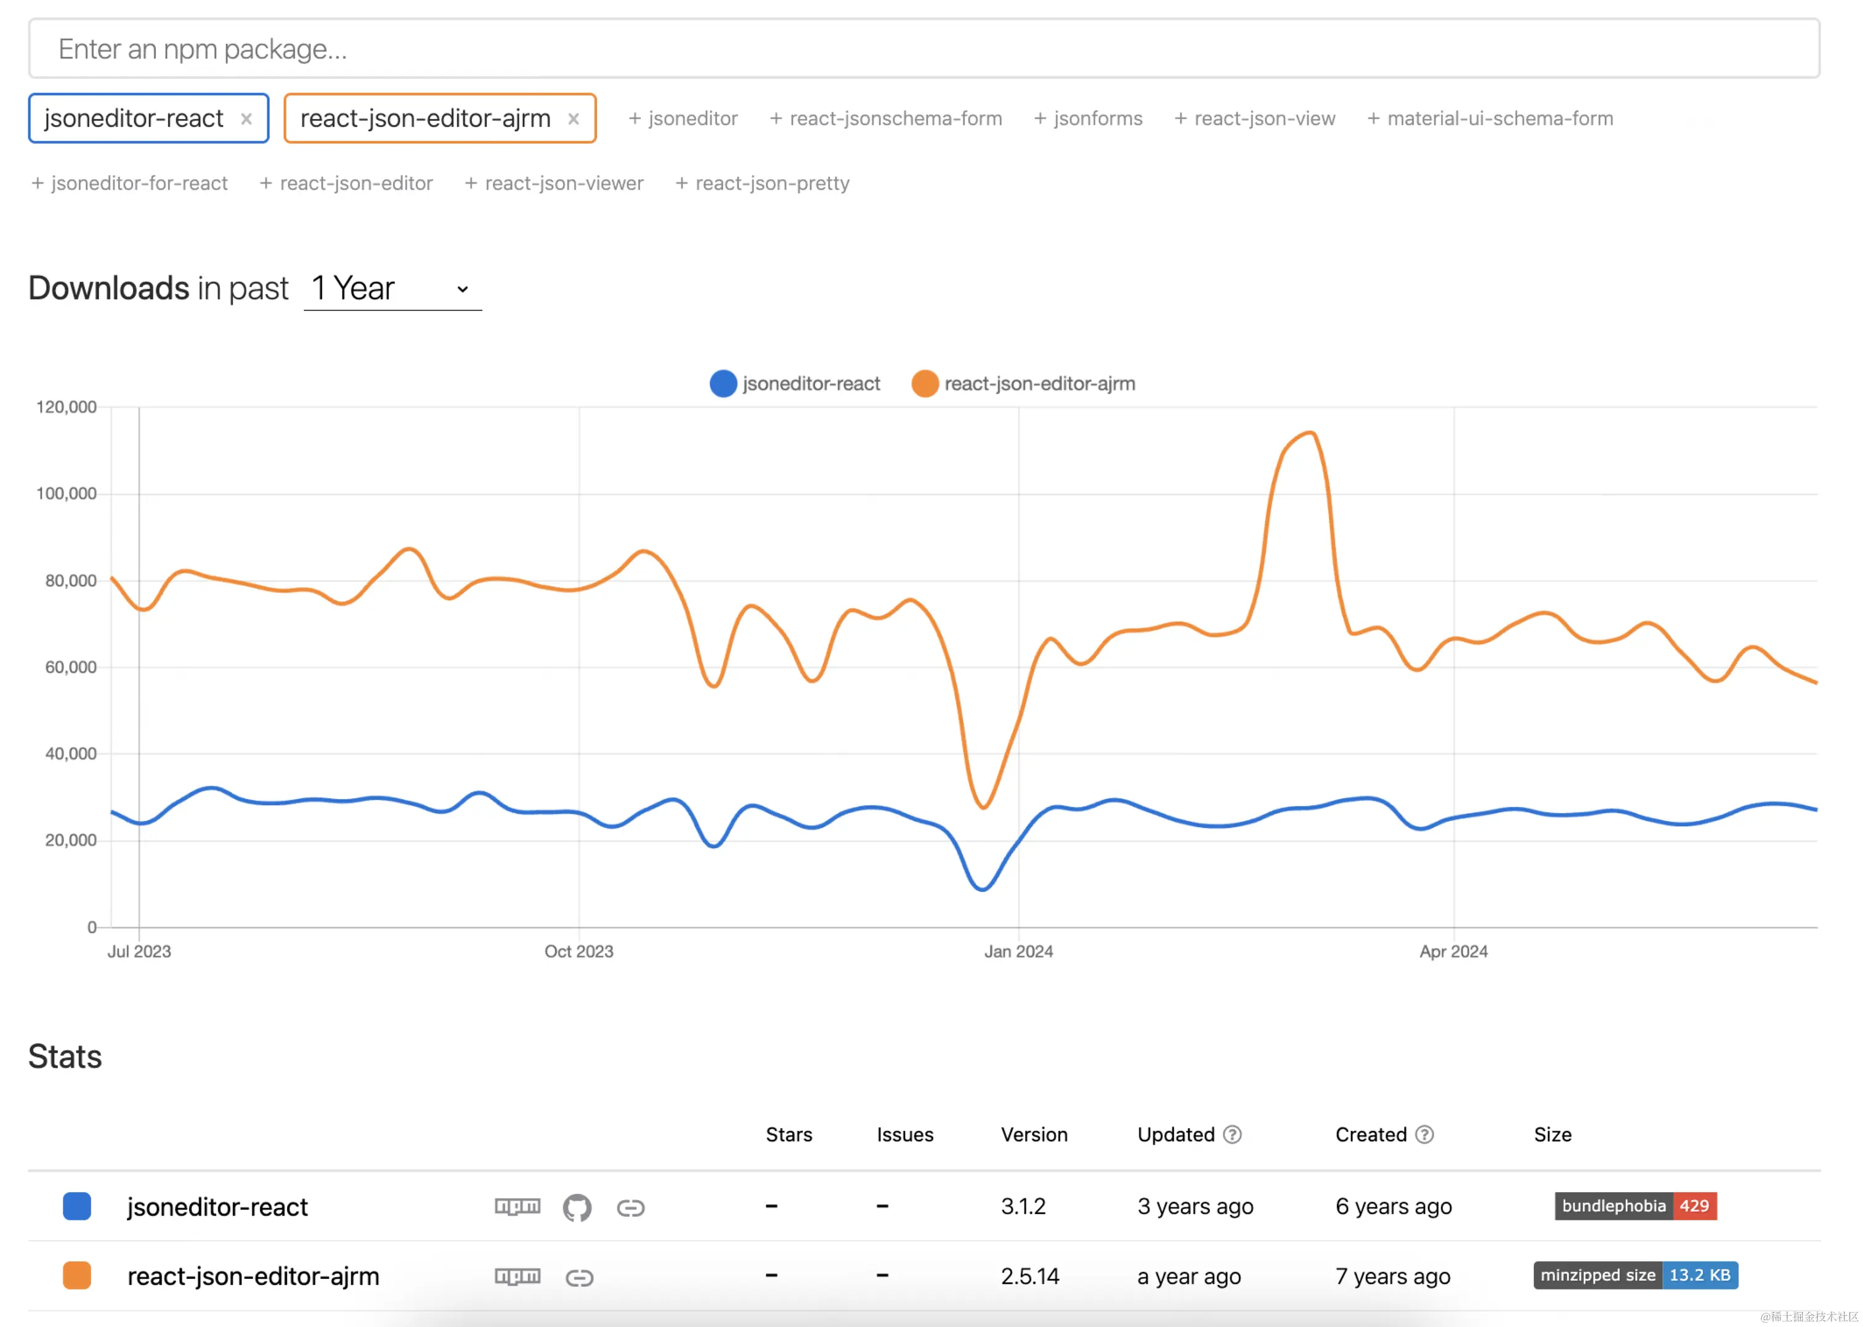This screenshot has width=1863, height=1327.
Task: Add react-jsonschema-form suggestion
Action: point(886,120)
